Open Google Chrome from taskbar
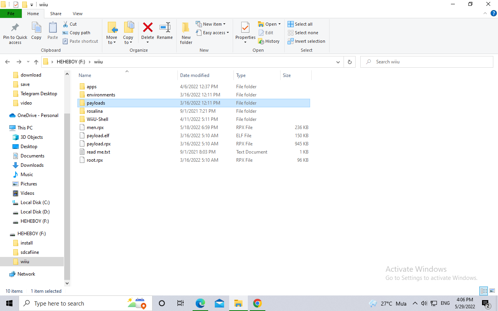This screenshot has height=311, width=498. (x=257, y=303)
